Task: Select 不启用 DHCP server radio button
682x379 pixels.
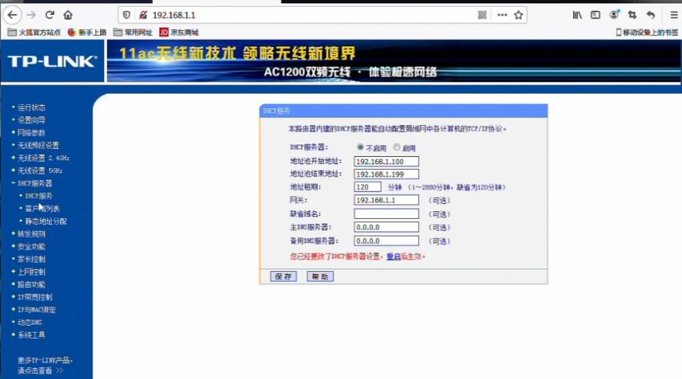Action: [360, 147]
